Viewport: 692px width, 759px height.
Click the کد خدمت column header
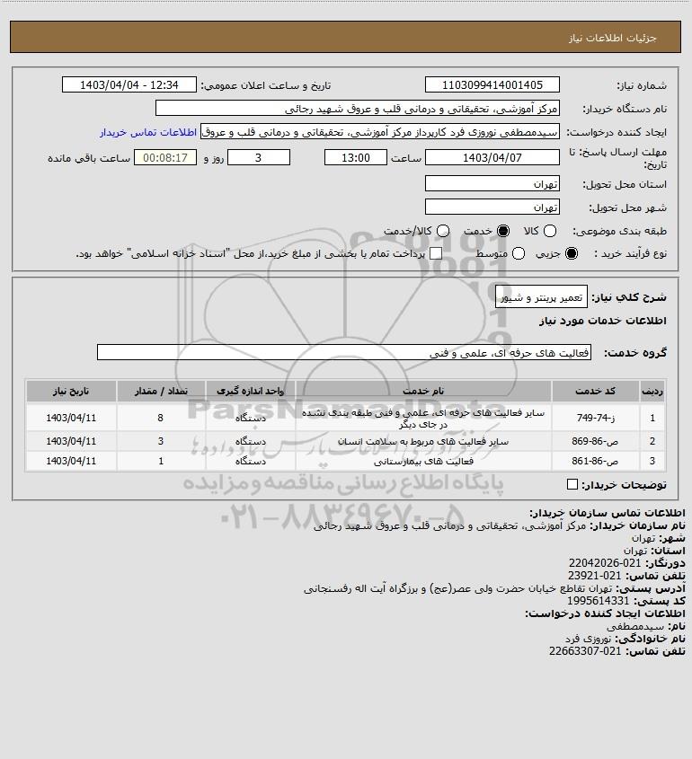[595, 391]
